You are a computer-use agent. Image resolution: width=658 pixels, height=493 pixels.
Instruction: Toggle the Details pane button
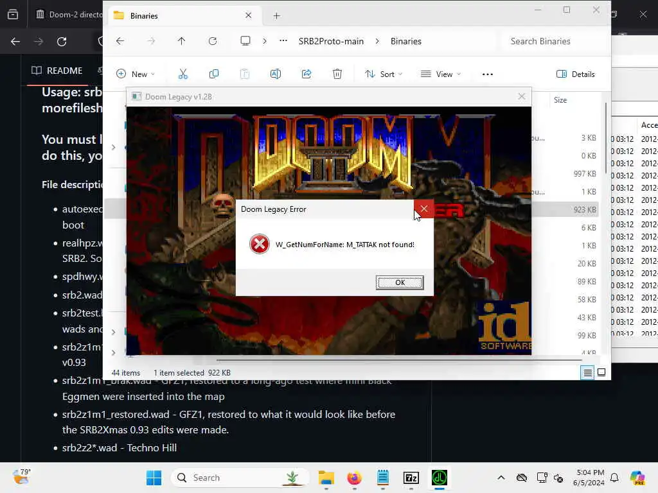[x=575, y=74]
